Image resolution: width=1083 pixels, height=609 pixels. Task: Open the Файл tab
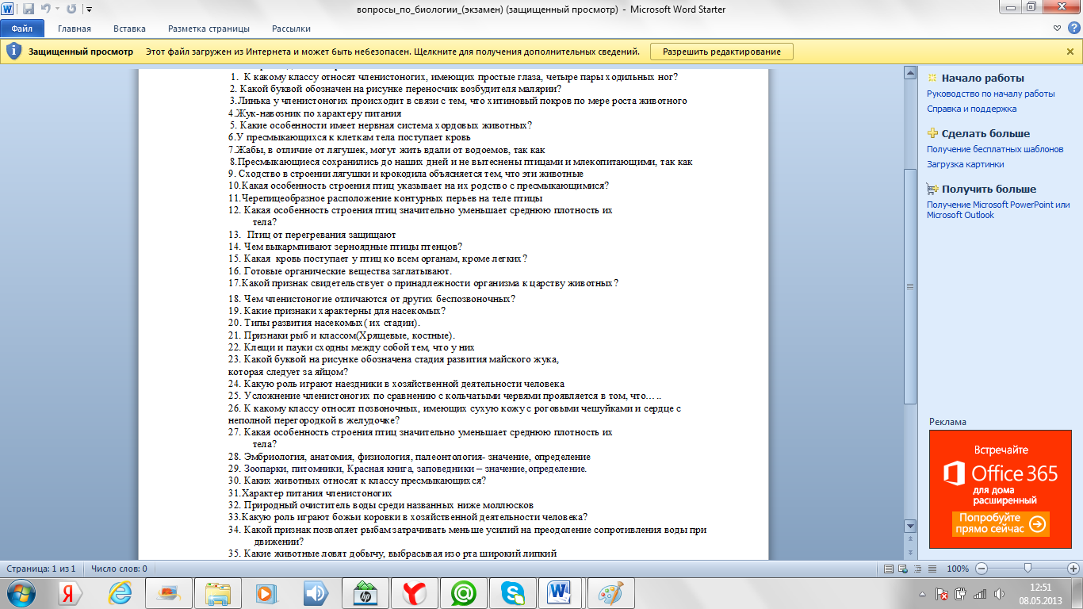(21, 29)
